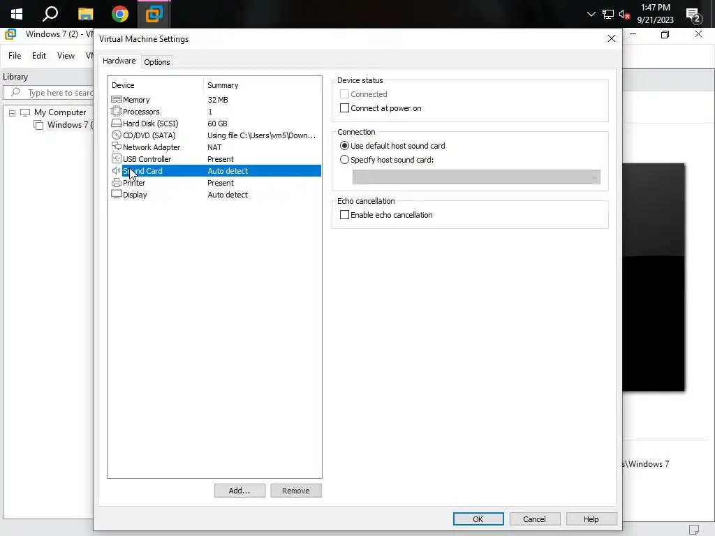The image size is (715, 536).
Task: Open Google Chrome from taskbar
Action: tap(120, 14)
